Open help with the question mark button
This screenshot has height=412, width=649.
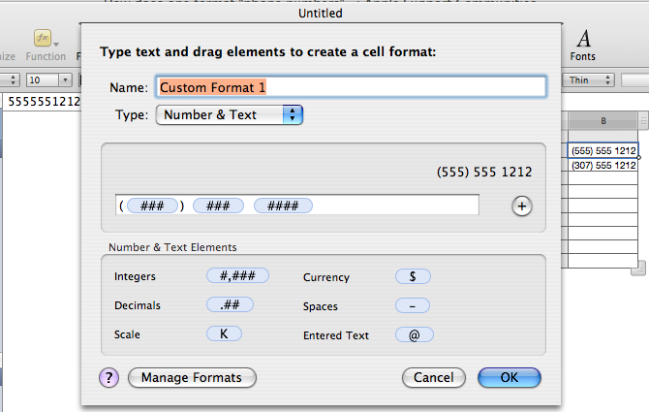coord(108,377)
